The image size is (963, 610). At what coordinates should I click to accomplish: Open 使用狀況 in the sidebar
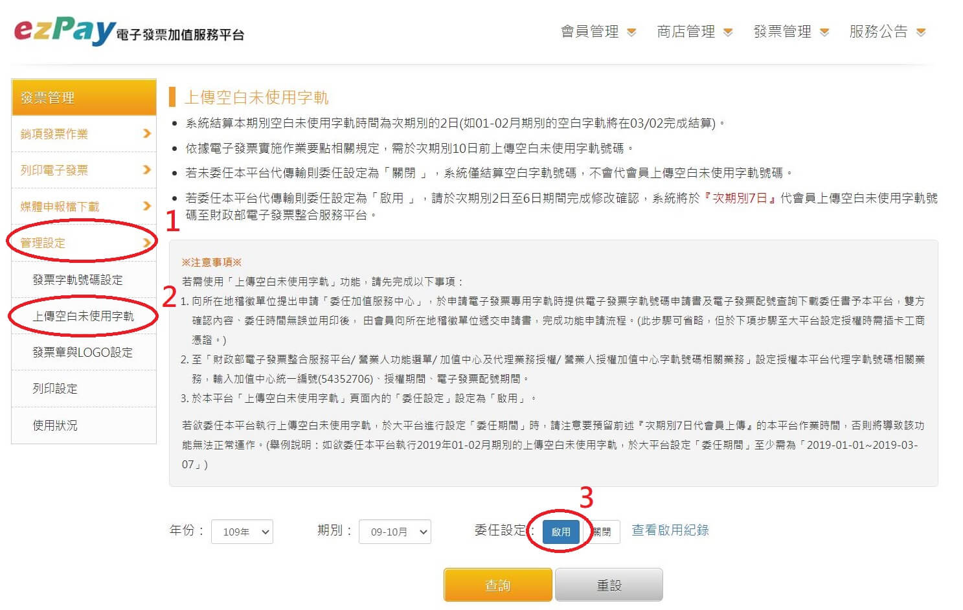[x=55, y=425]
